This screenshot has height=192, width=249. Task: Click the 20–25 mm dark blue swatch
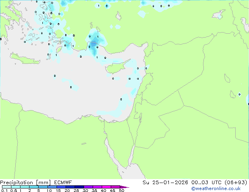(x=70, y=187)
